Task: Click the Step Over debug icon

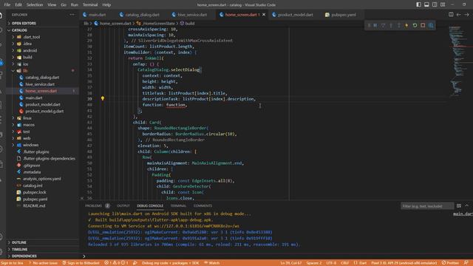Action: click(383, 25)
